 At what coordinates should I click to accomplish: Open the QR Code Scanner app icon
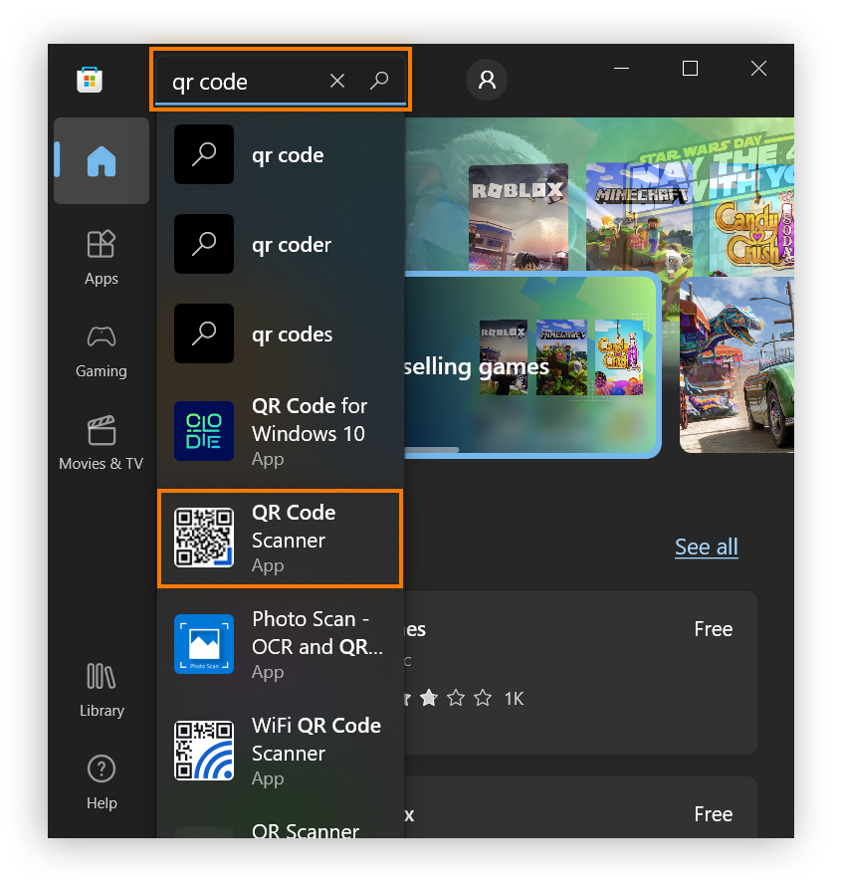(203, 538)
